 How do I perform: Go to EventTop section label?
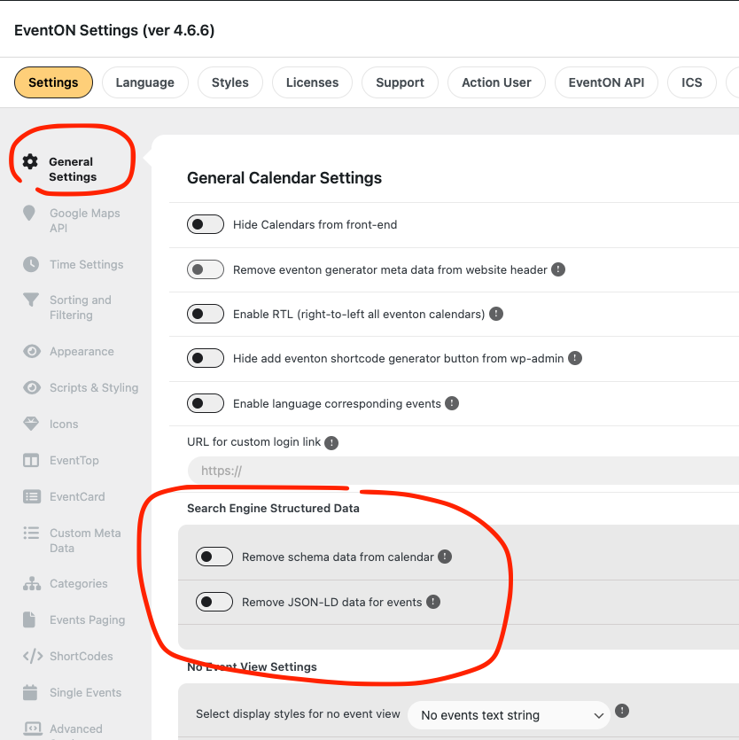click(x=74, y=460)
